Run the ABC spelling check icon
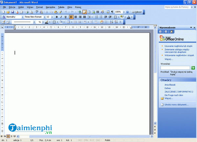 click(x=37, y=12)
